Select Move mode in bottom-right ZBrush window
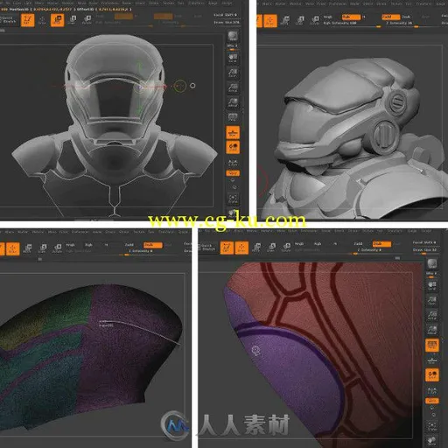Viewport: 448px width, 448px height. [x=256, y=248]
